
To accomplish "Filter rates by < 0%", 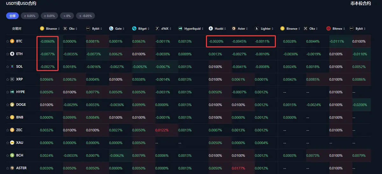I will 67,16.
